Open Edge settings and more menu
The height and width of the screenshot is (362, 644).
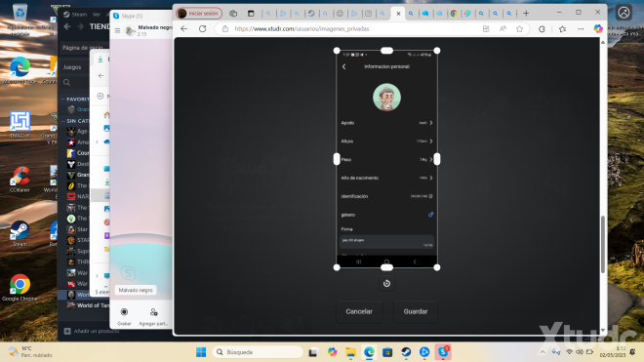pos(581,28)
